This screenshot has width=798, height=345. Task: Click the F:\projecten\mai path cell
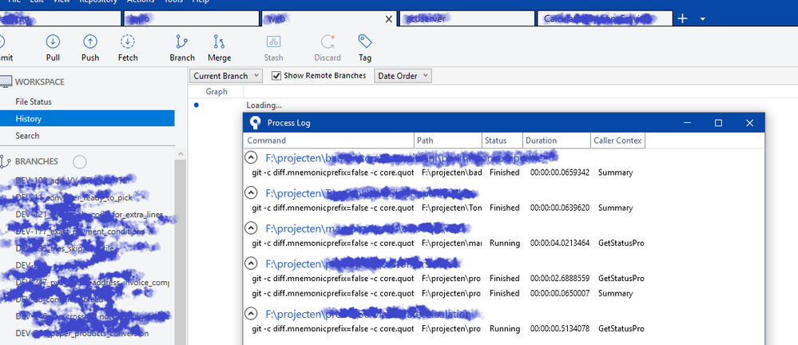click(452, 244)
